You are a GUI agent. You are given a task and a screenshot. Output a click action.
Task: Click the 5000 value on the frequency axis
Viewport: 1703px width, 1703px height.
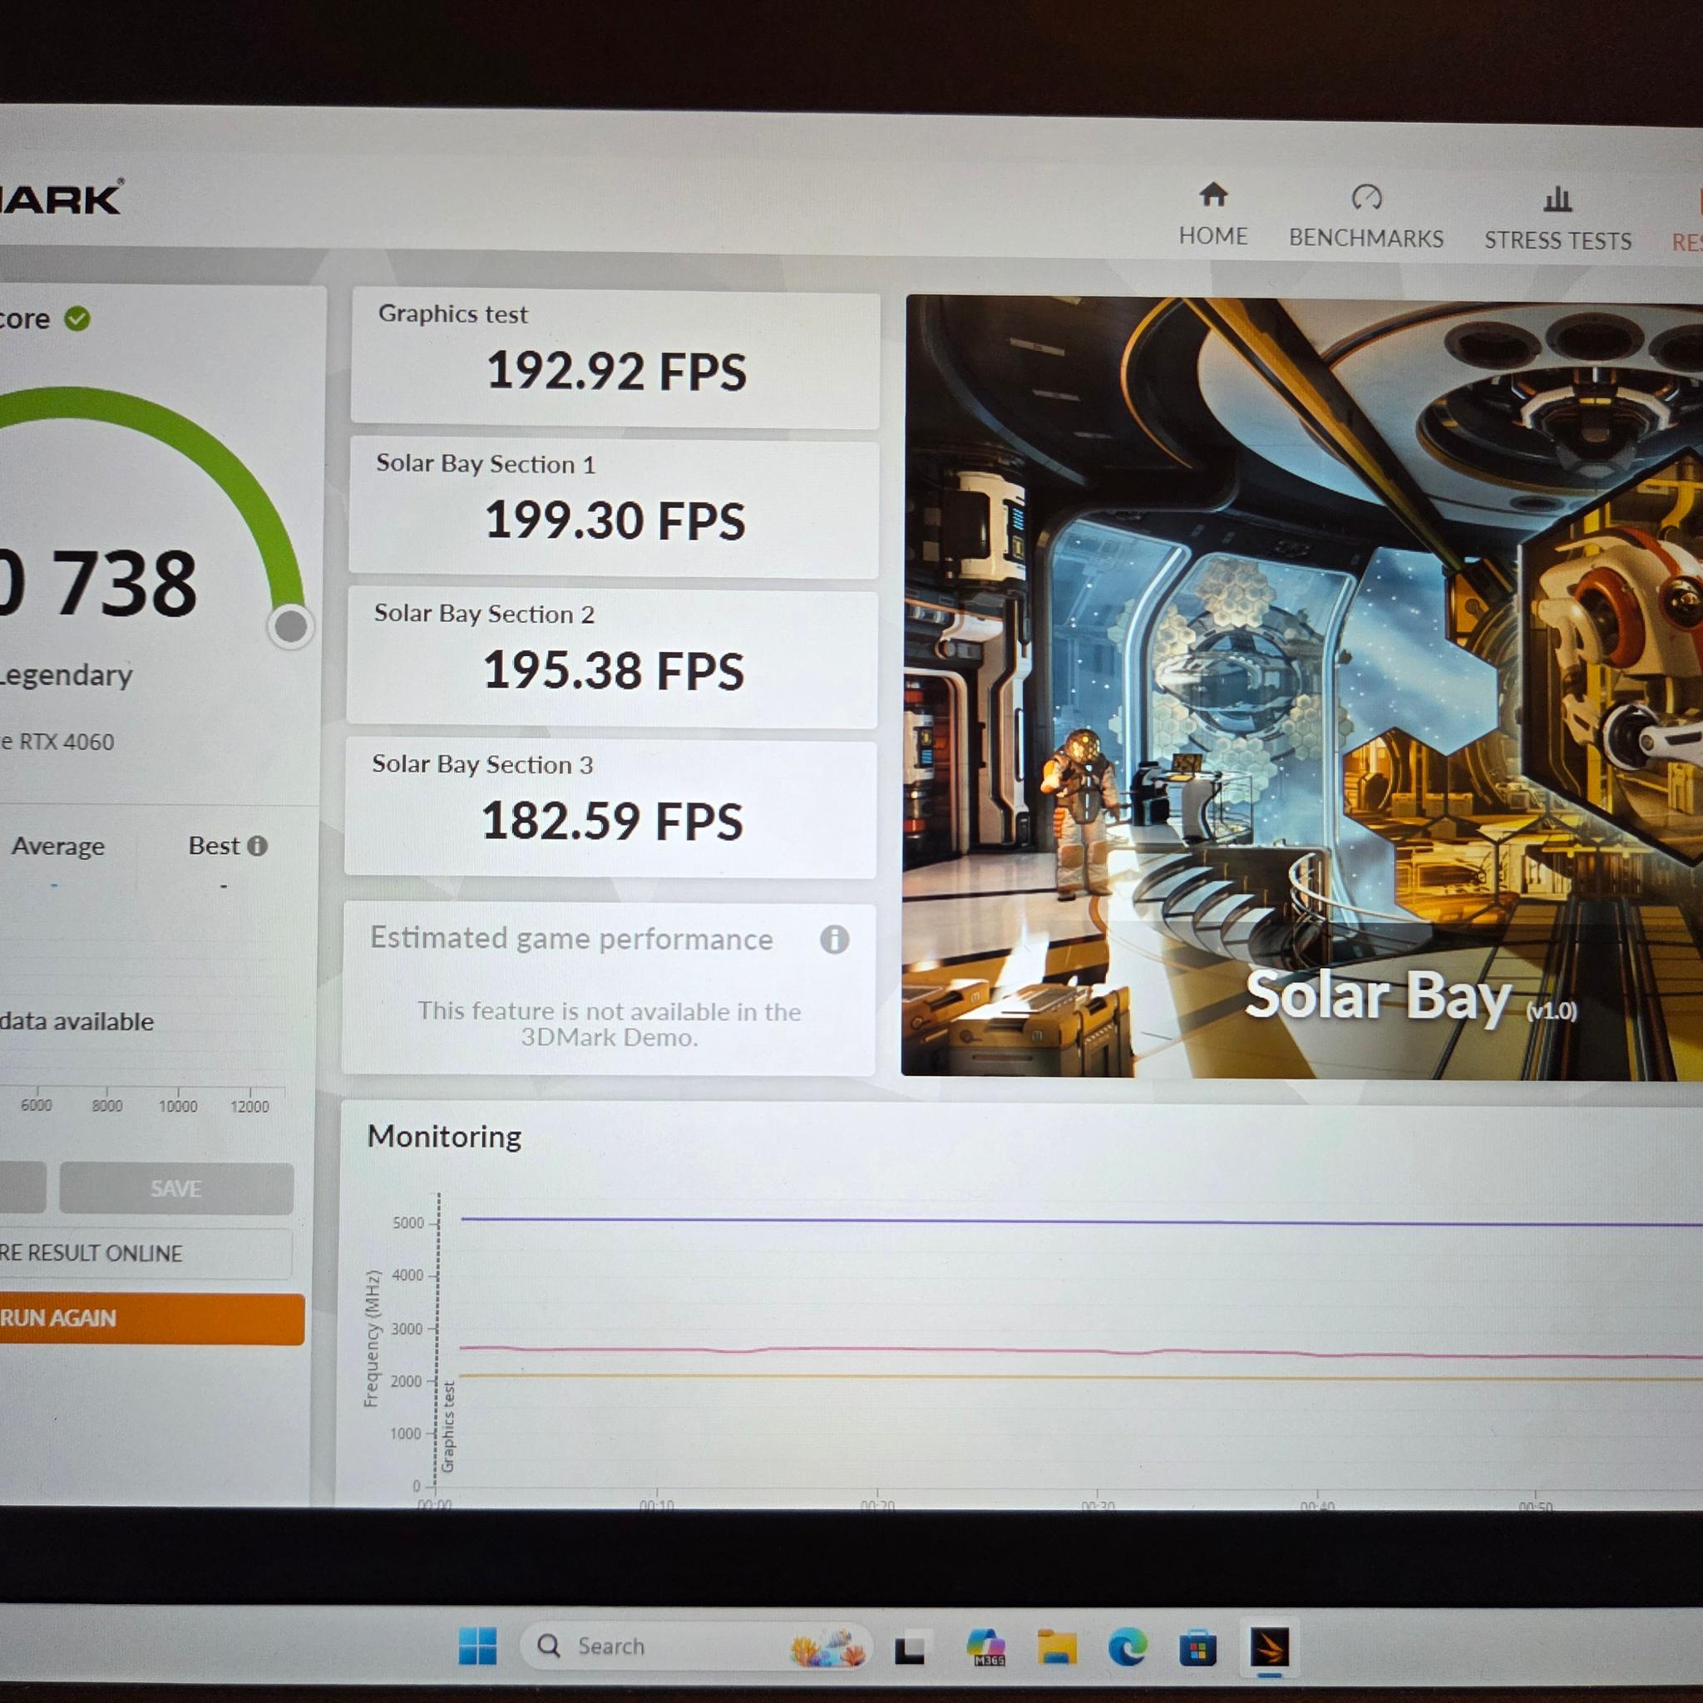pos(408,1223)
